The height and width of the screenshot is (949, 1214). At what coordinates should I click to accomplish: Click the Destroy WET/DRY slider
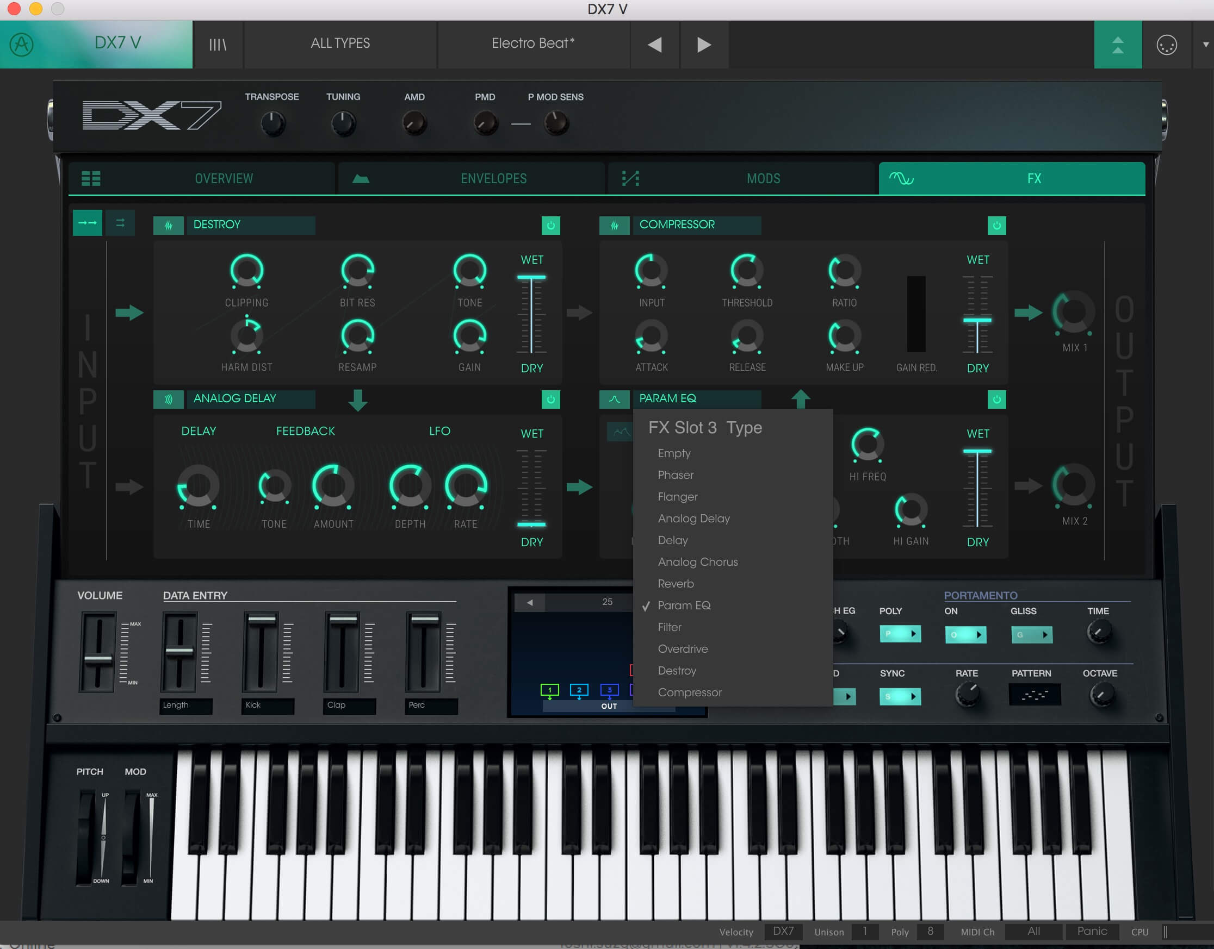[x=531, y=314]
